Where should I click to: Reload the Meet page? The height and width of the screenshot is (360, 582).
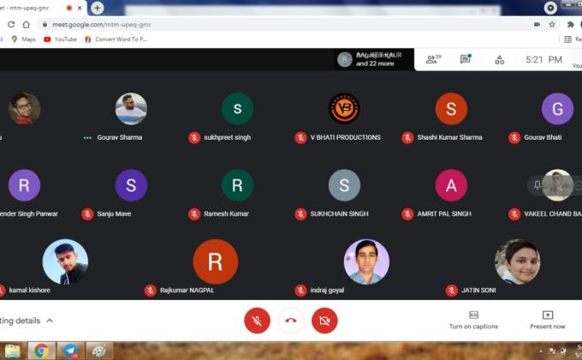pos(11,24)
